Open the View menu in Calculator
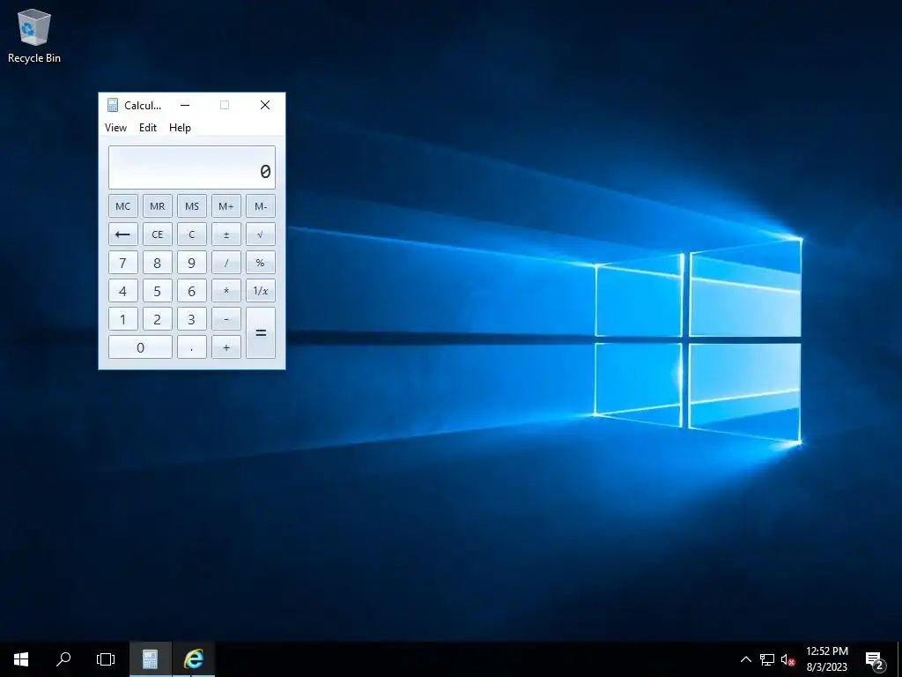902x677 pixels. (x=115, y=128)
